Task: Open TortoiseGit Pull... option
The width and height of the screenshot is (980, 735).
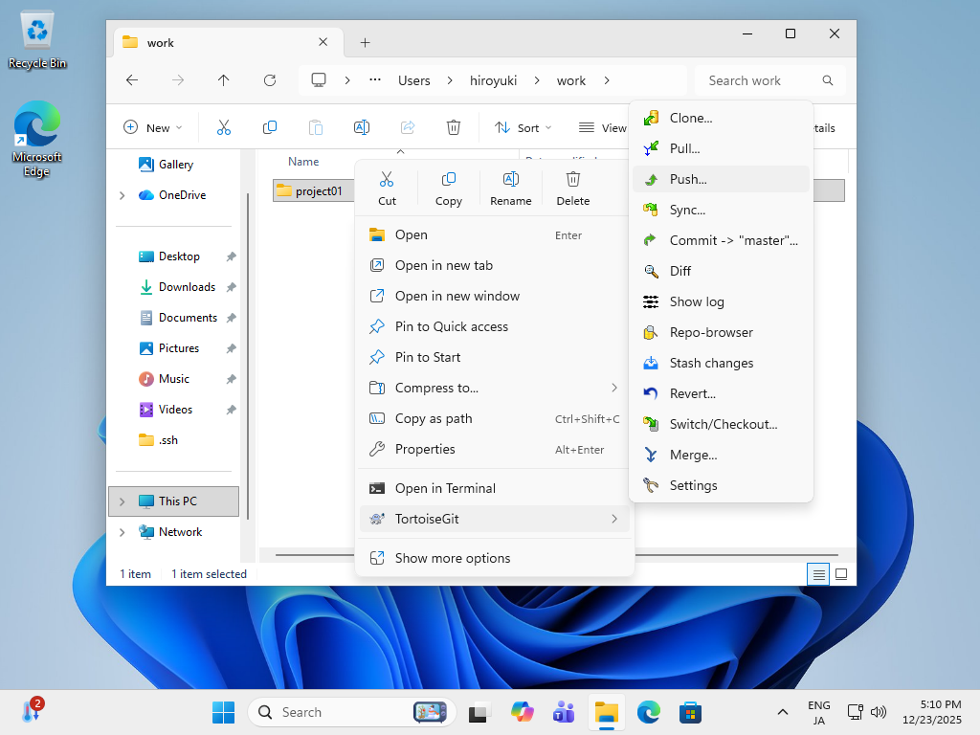Action: pos(684,148)
